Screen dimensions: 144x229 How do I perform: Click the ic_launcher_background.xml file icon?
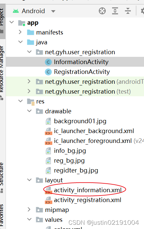(48, 131)
